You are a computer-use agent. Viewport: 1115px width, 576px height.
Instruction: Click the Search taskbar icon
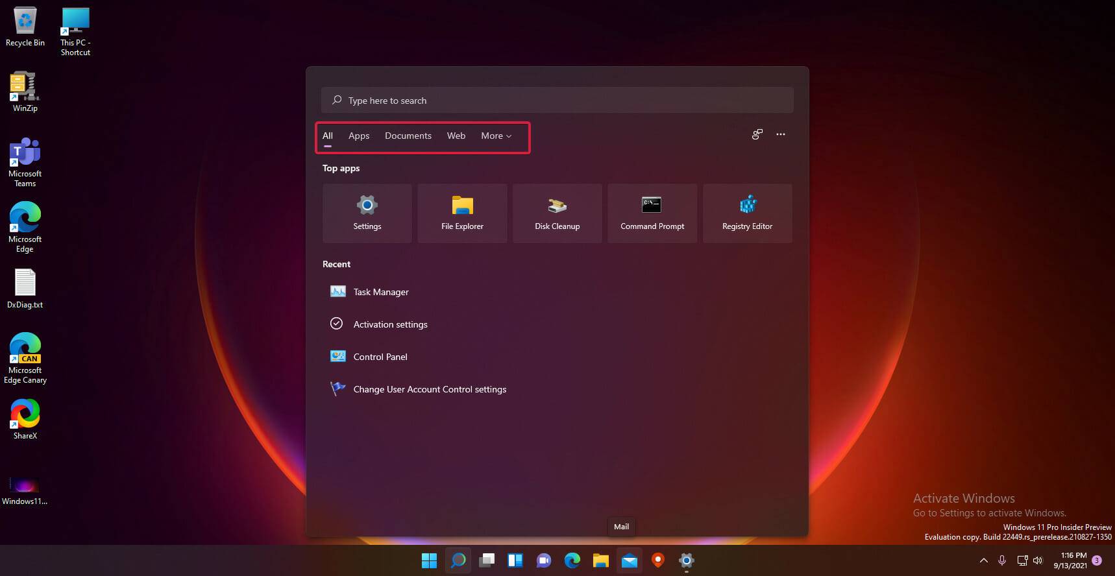coord(458,560)
